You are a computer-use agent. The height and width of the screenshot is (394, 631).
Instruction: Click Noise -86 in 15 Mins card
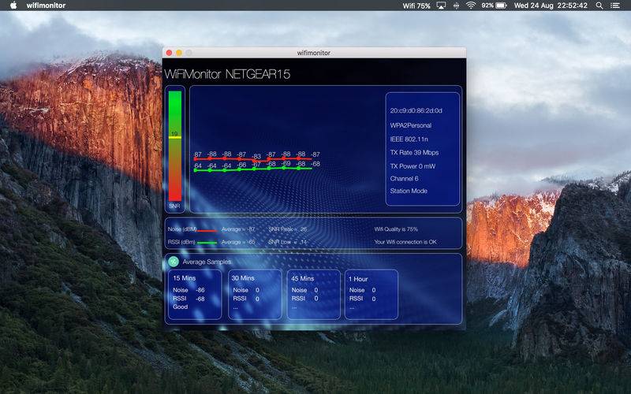(189, 290)
